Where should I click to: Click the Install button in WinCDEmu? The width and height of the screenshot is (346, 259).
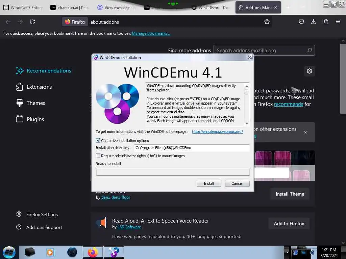tap(209, 183)
